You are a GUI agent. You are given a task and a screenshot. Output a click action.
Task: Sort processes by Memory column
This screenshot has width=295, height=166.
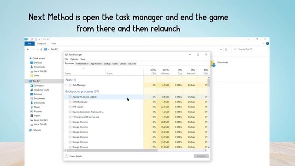click(x=163, y=71)
